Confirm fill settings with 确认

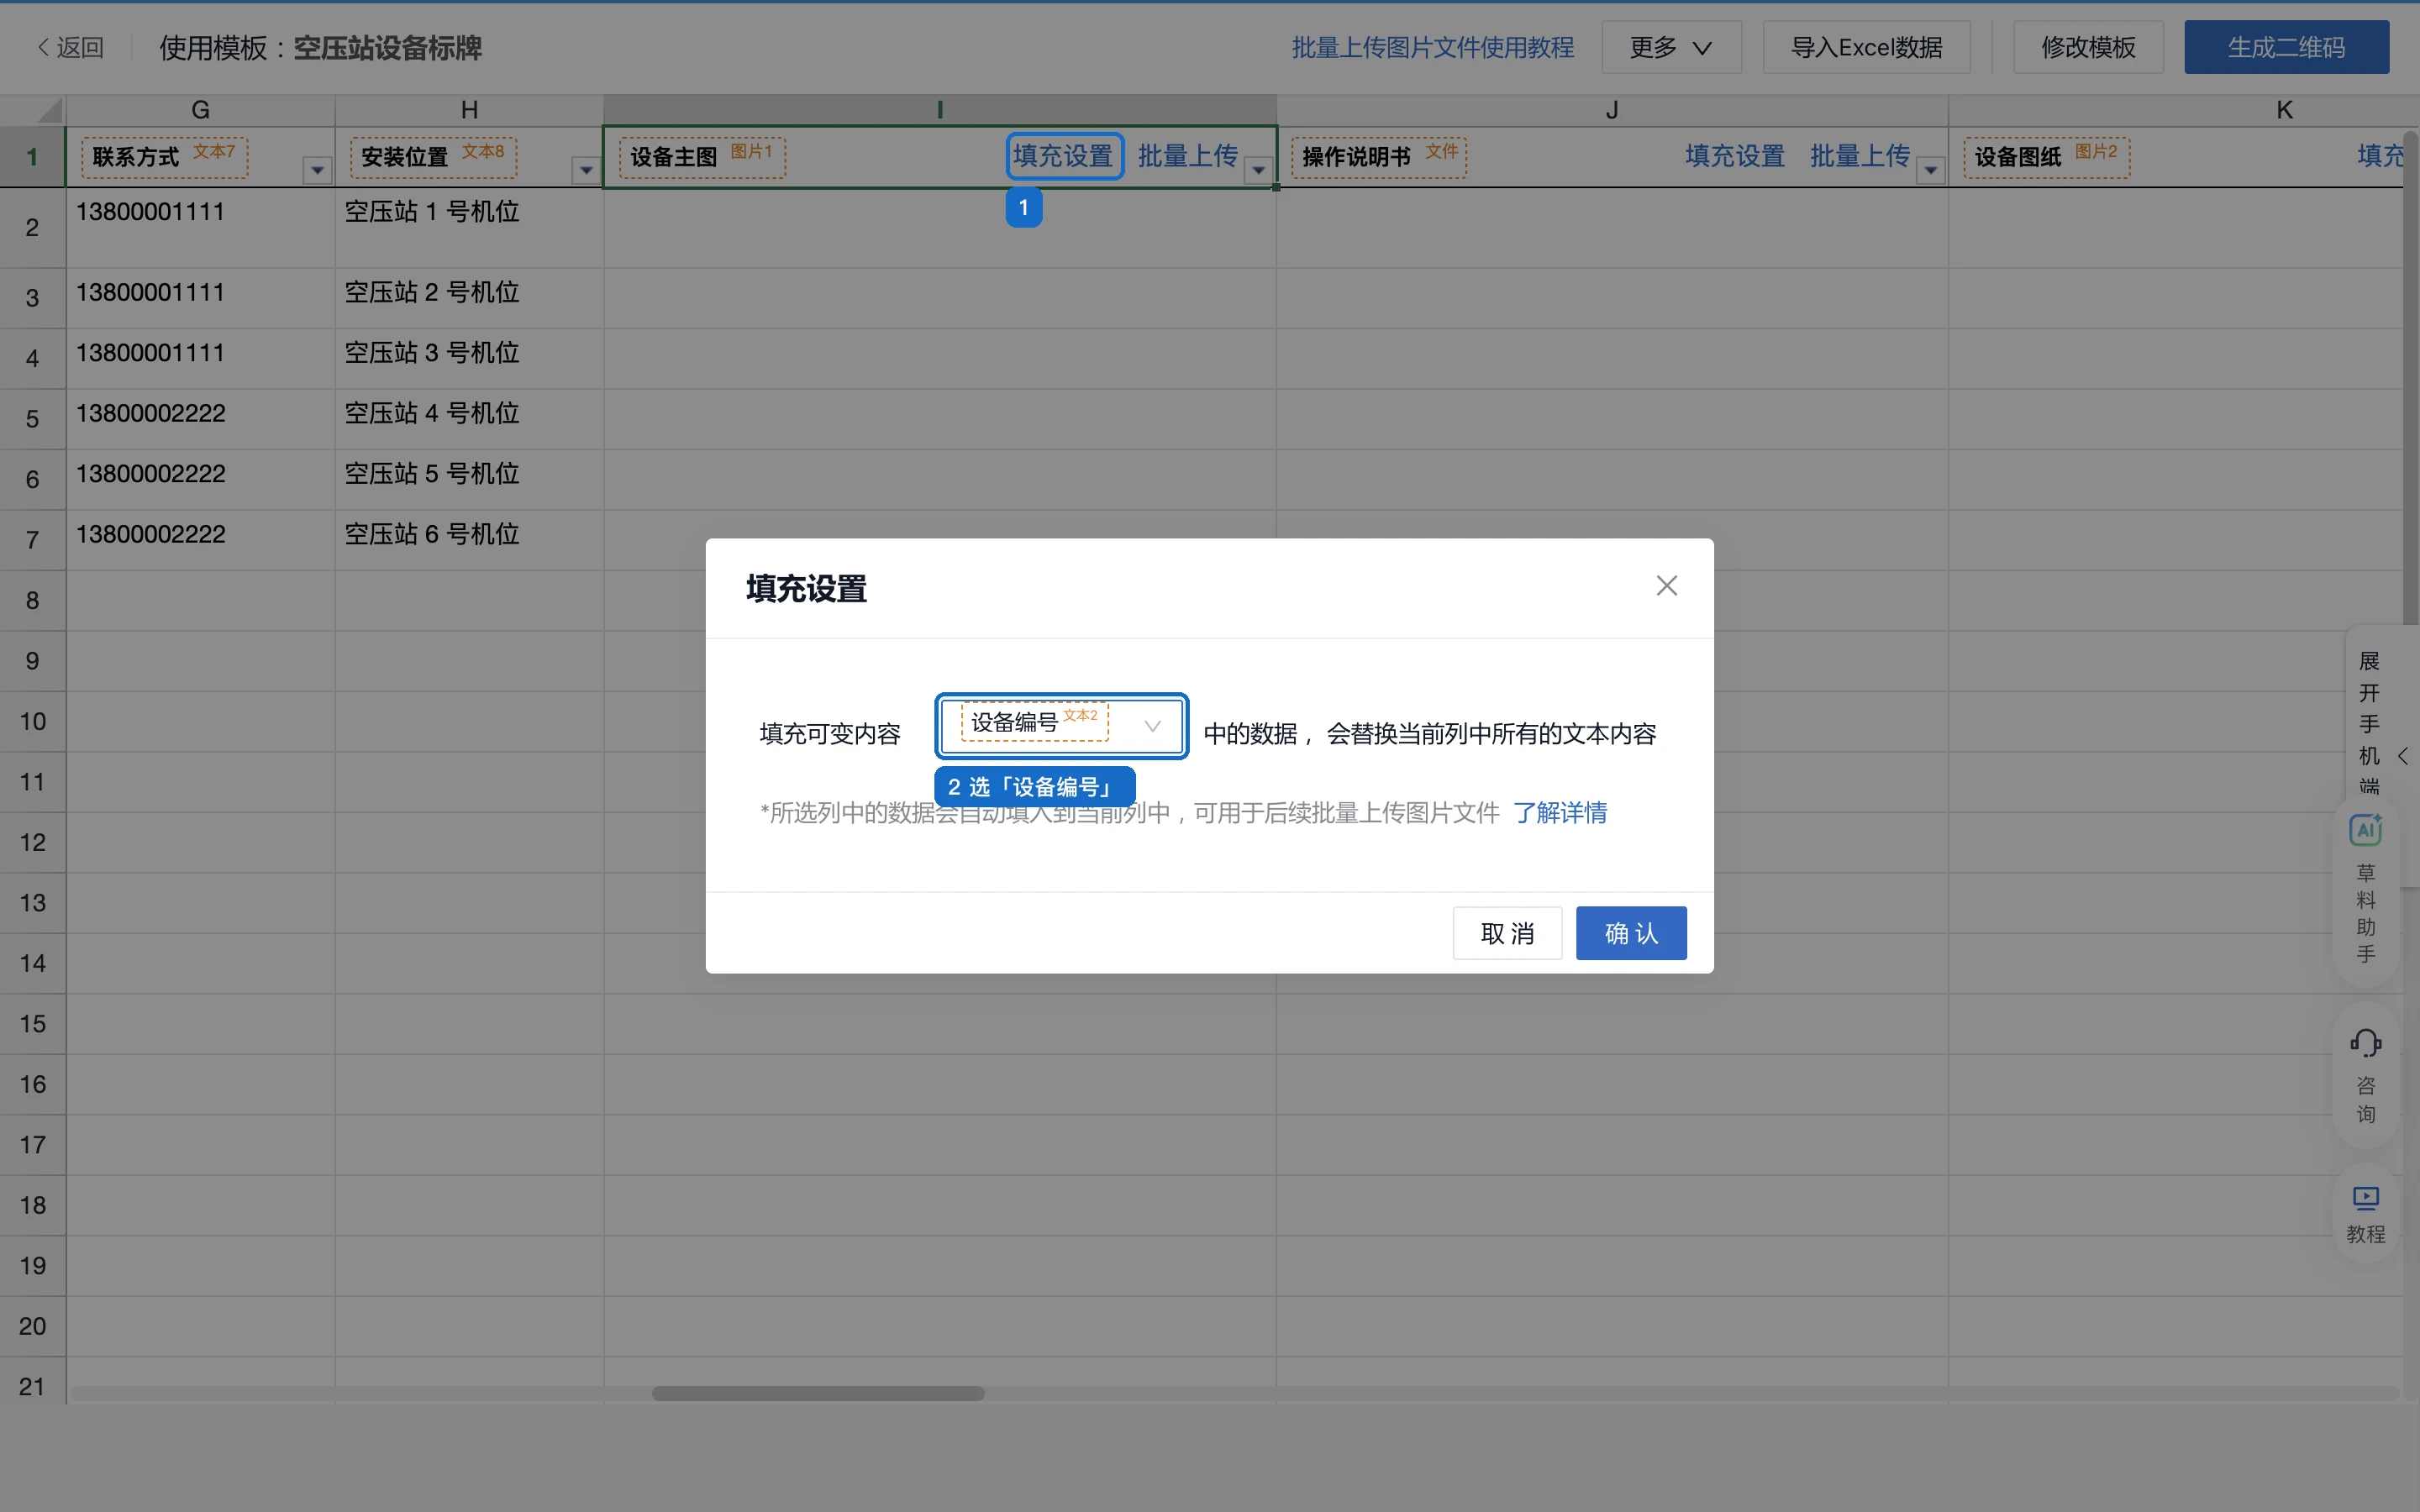click(1631, 933)
